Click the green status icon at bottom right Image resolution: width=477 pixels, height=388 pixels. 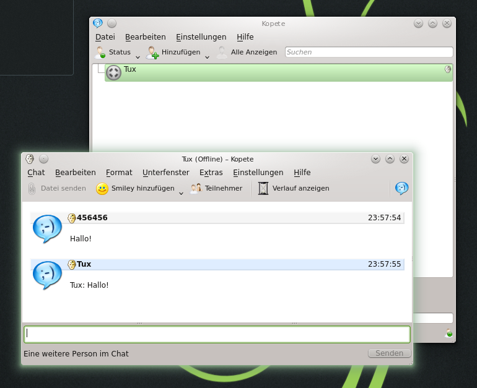point(449,334)
